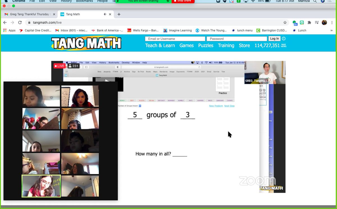Click New Problem link in the video
The height and width of the screenshot is (209, 337).
[216, 106]
